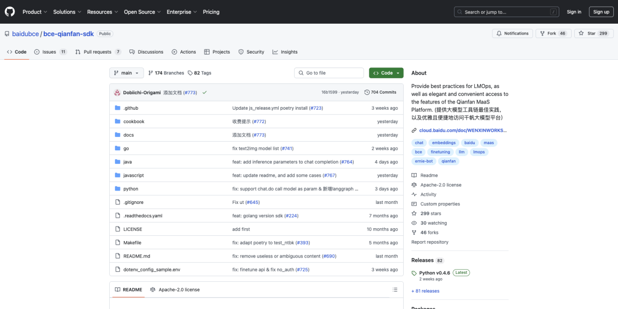Click the Tags icon

point(190,73)
